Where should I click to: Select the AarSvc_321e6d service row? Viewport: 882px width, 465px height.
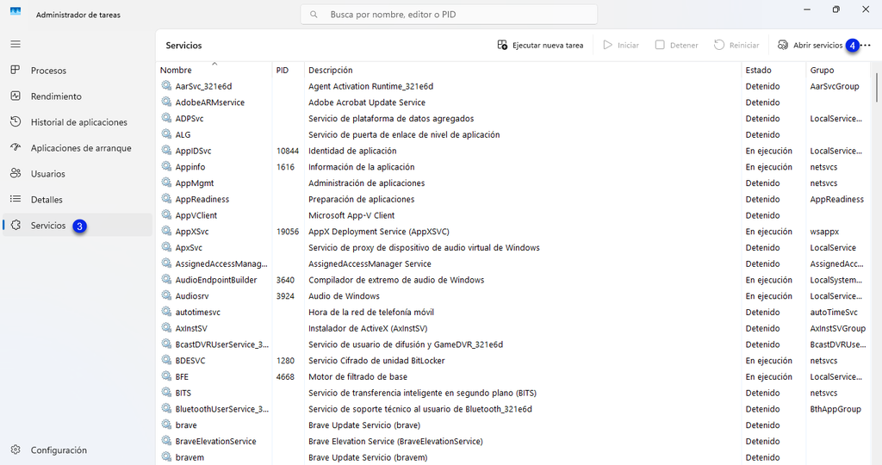[x=513, y=86]
